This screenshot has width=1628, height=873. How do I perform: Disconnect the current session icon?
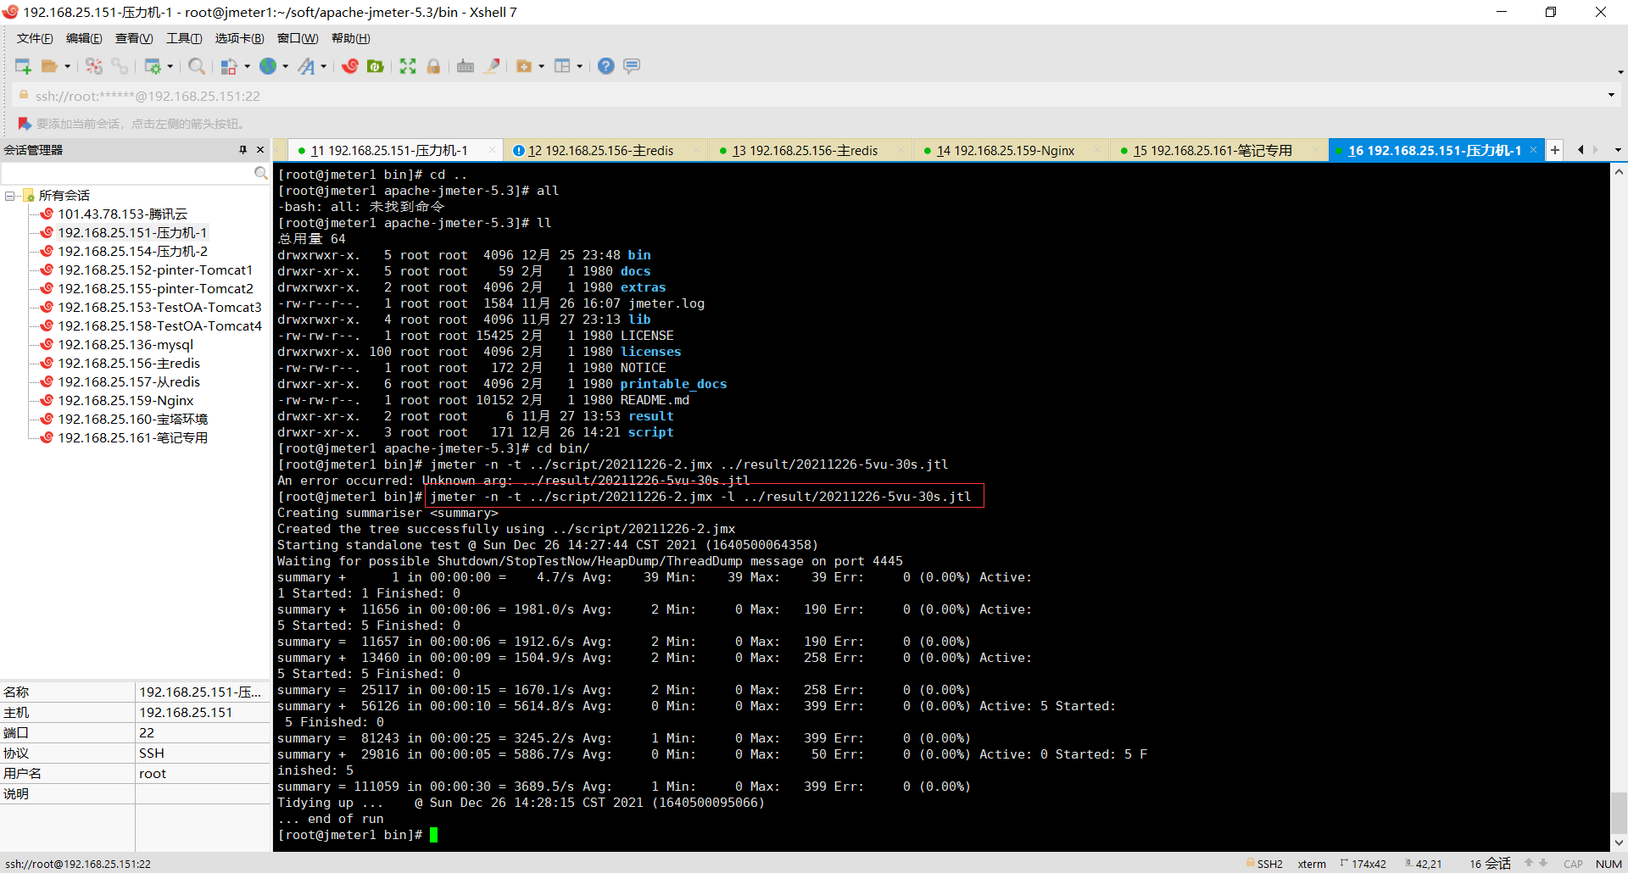coord(94,66)
